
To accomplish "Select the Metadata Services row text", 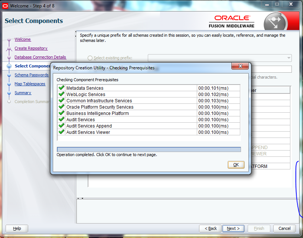I will tap(85, 88).
